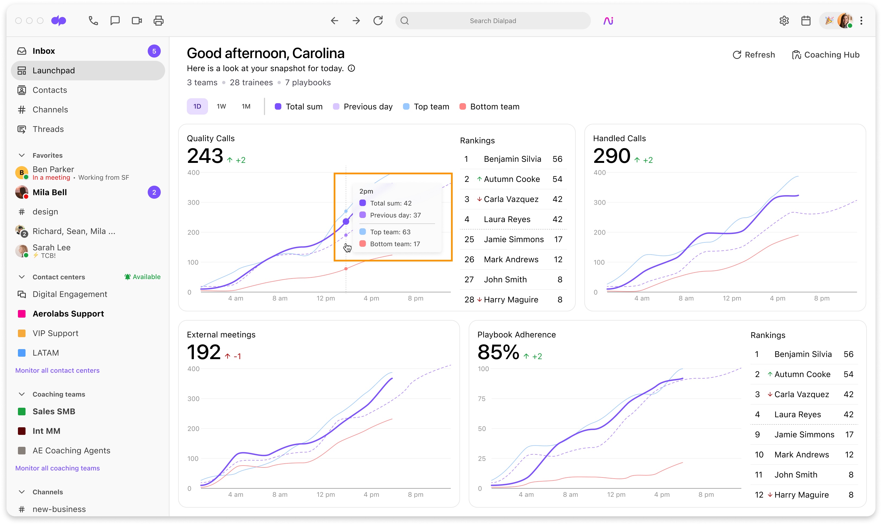This screenshot has height=525, width=882.
Task: Select Jamie Simmons in Quality Calls rankings
Action: pos(513,239)
